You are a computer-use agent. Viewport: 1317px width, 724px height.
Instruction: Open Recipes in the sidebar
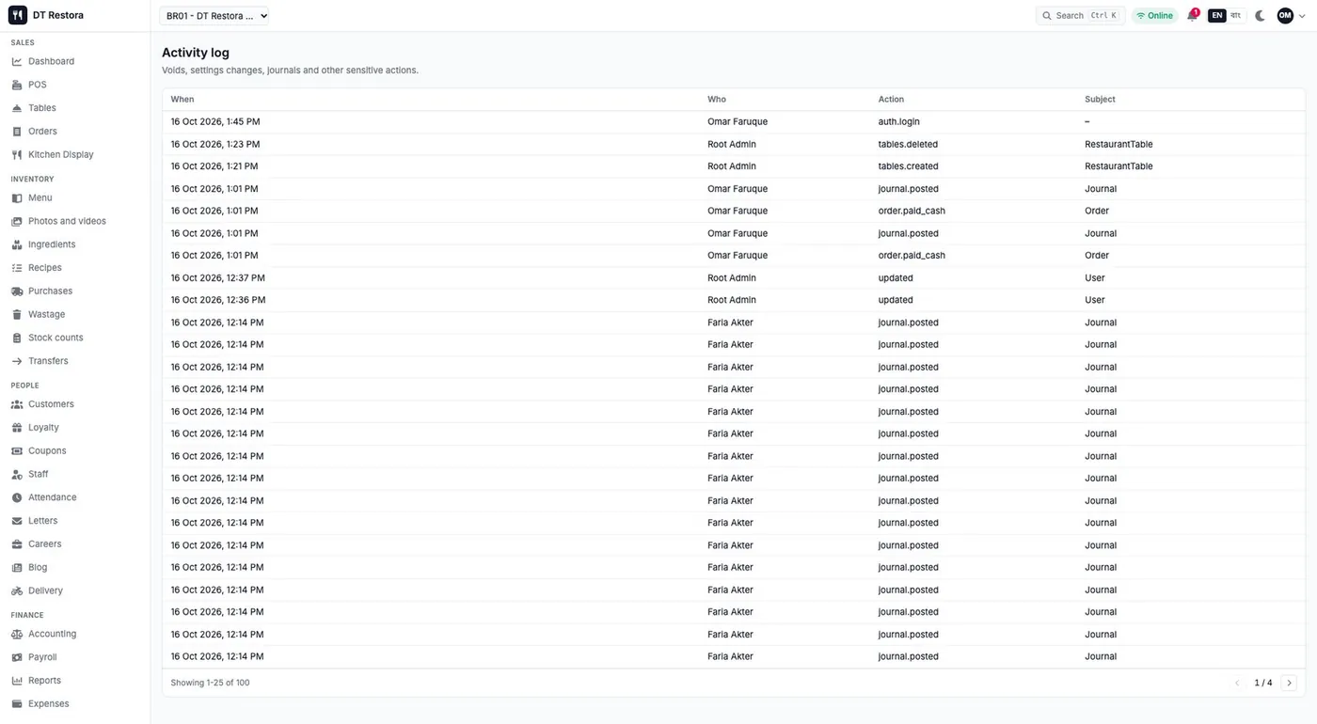pos(45,268)
